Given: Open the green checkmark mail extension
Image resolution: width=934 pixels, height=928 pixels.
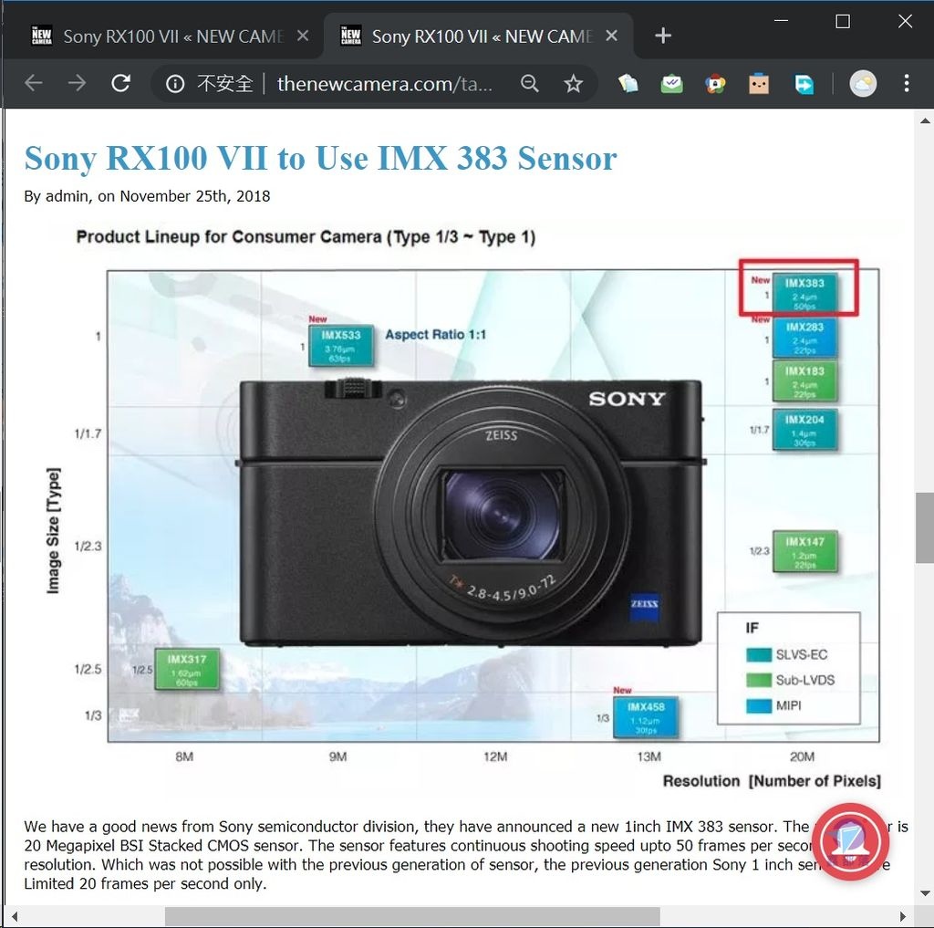Looking at the screenshot, I should [x=671, y=83].
